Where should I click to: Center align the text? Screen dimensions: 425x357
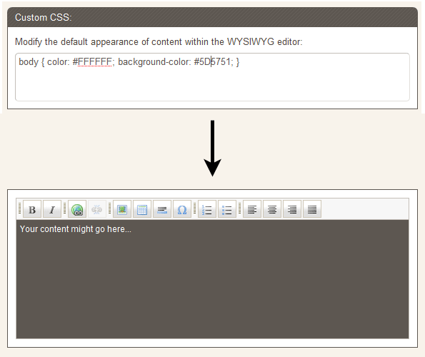tap(272, 209)
